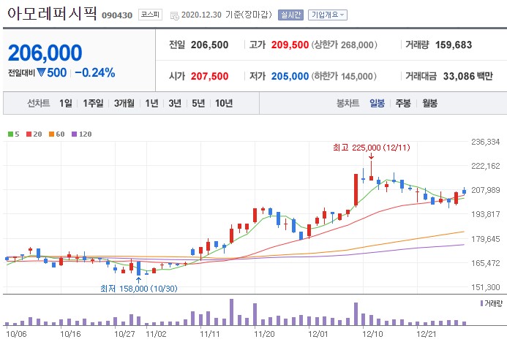The height and width of the screenshot is (342, 507).
Task: Click the 193,817 price axis label
Action: point(485,214)
